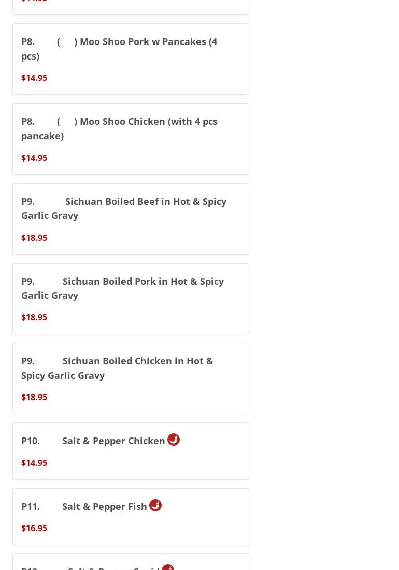399x570 pixels.
Task: Click the spicy chili icon beside Salt & Pepper Chicken
Action: tap(174, 440)
